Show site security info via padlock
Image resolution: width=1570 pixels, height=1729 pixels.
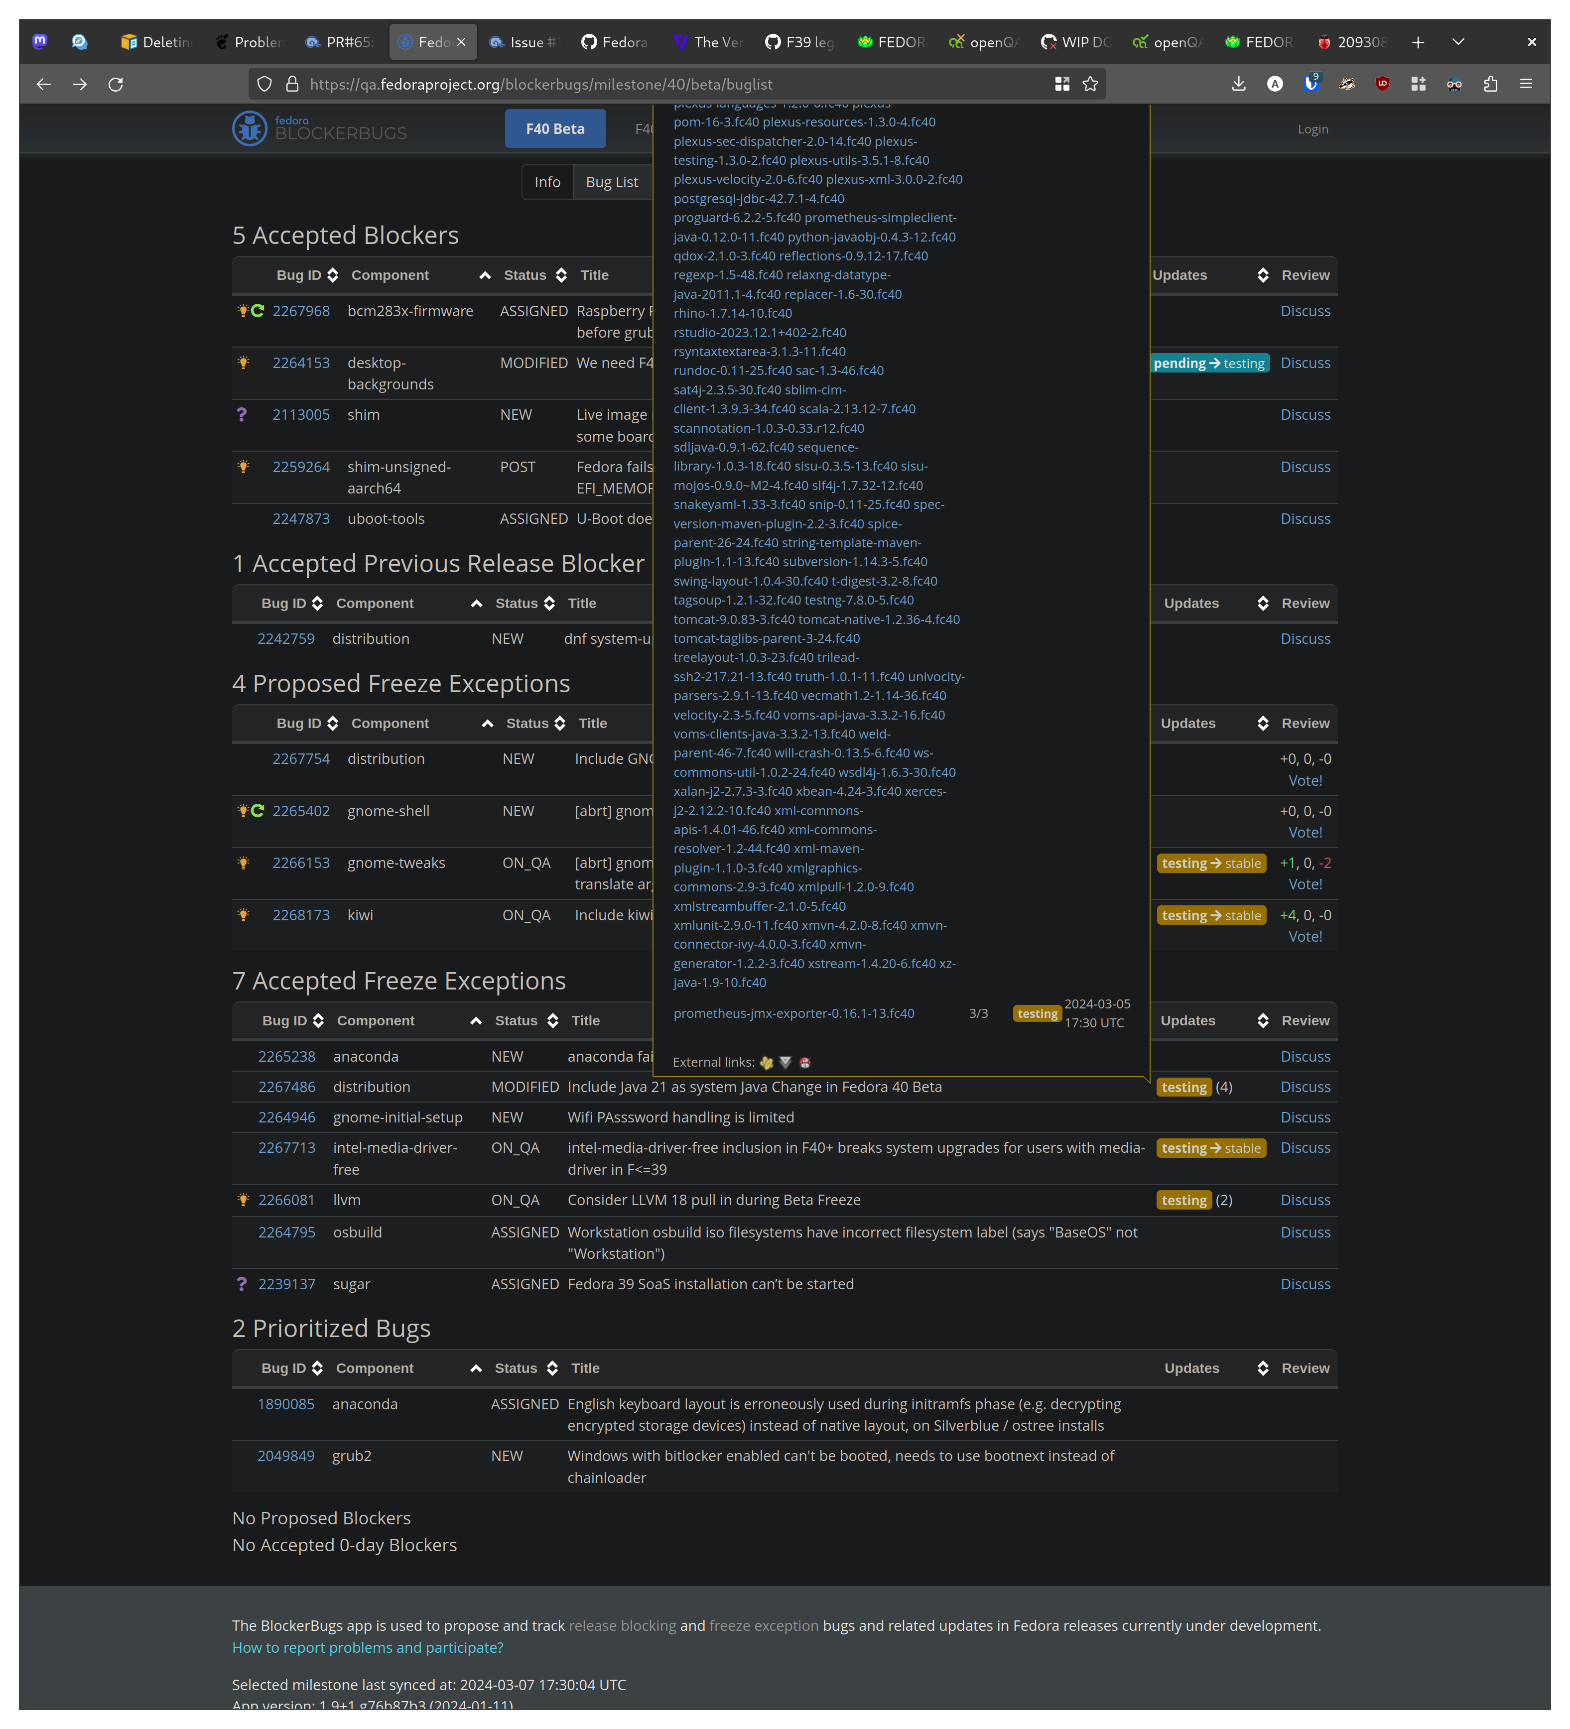[x=292, y=84]
